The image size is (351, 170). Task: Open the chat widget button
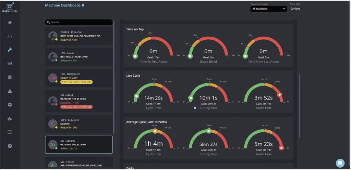(340, 163)
